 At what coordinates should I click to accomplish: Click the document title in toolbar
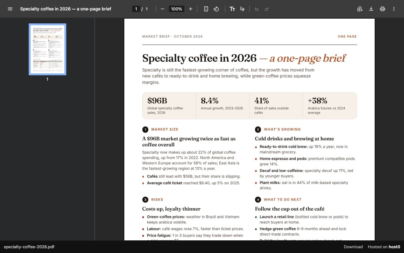tap(66, 9)
